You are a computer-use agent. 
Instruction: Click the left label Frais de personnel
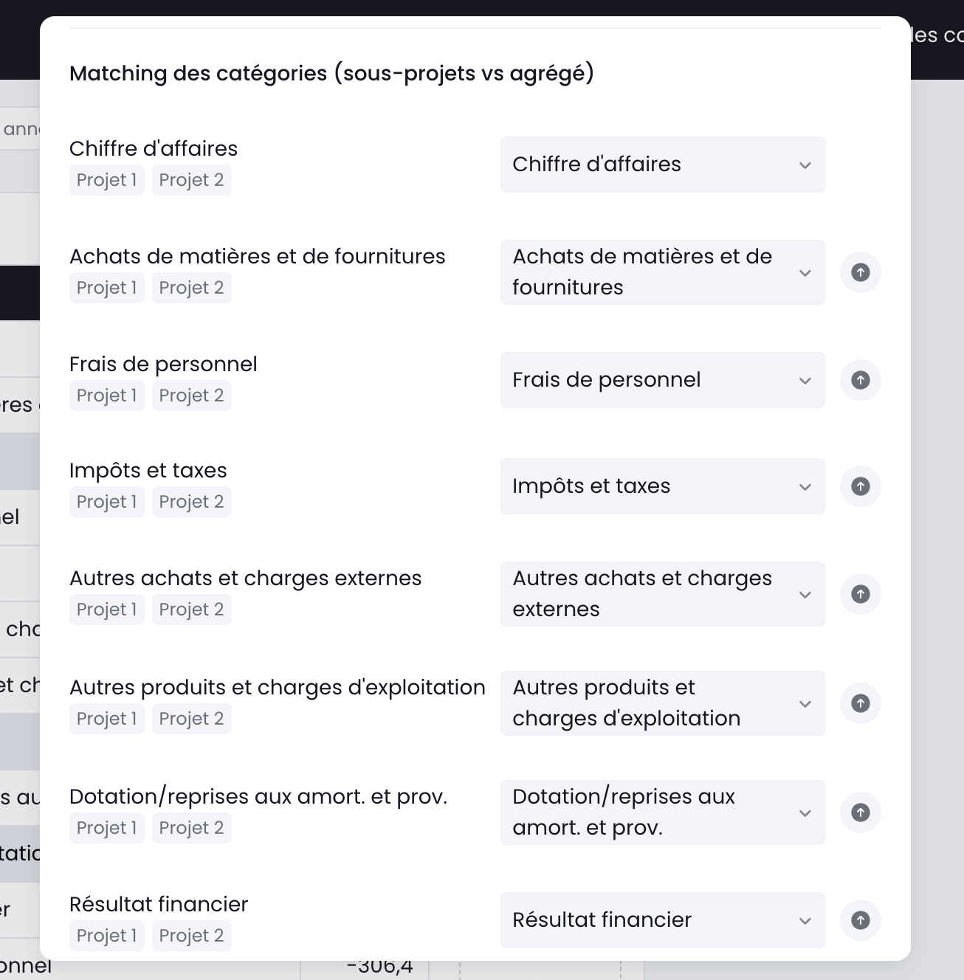coord(163,365)
